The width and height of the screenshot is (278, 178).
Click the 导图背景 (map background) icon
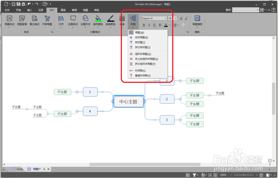pyautogui.click(x=22, y=21)
